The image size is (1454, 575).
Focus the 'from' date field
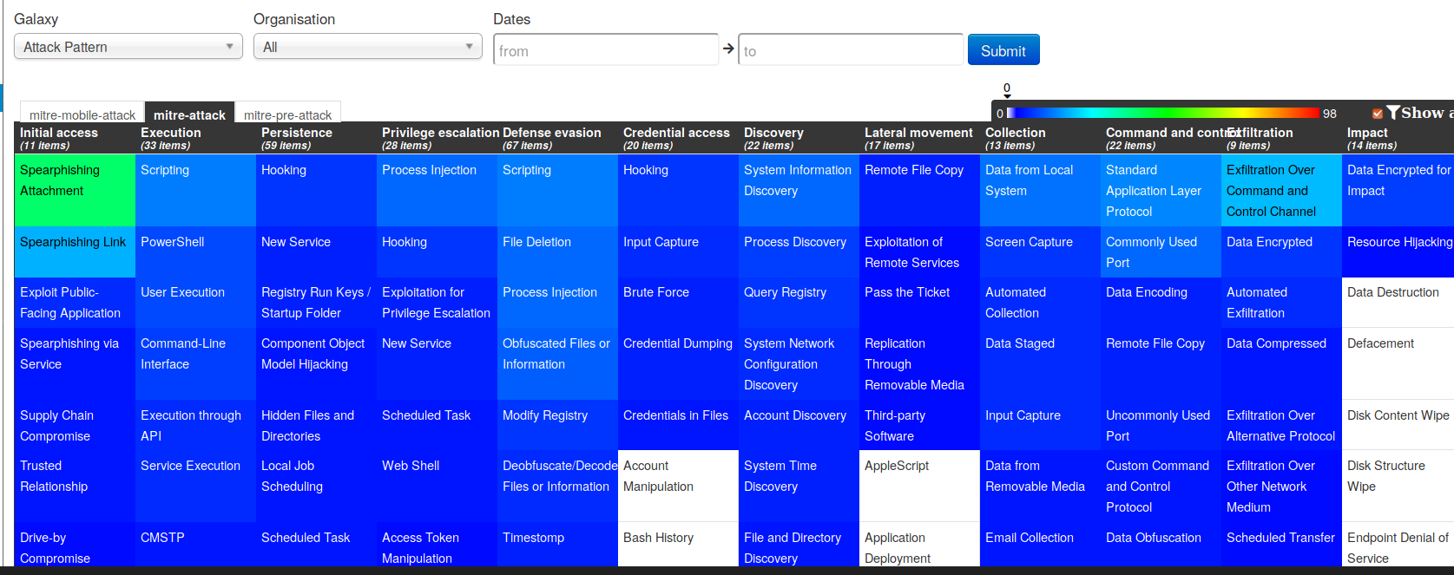pos(605,50)
